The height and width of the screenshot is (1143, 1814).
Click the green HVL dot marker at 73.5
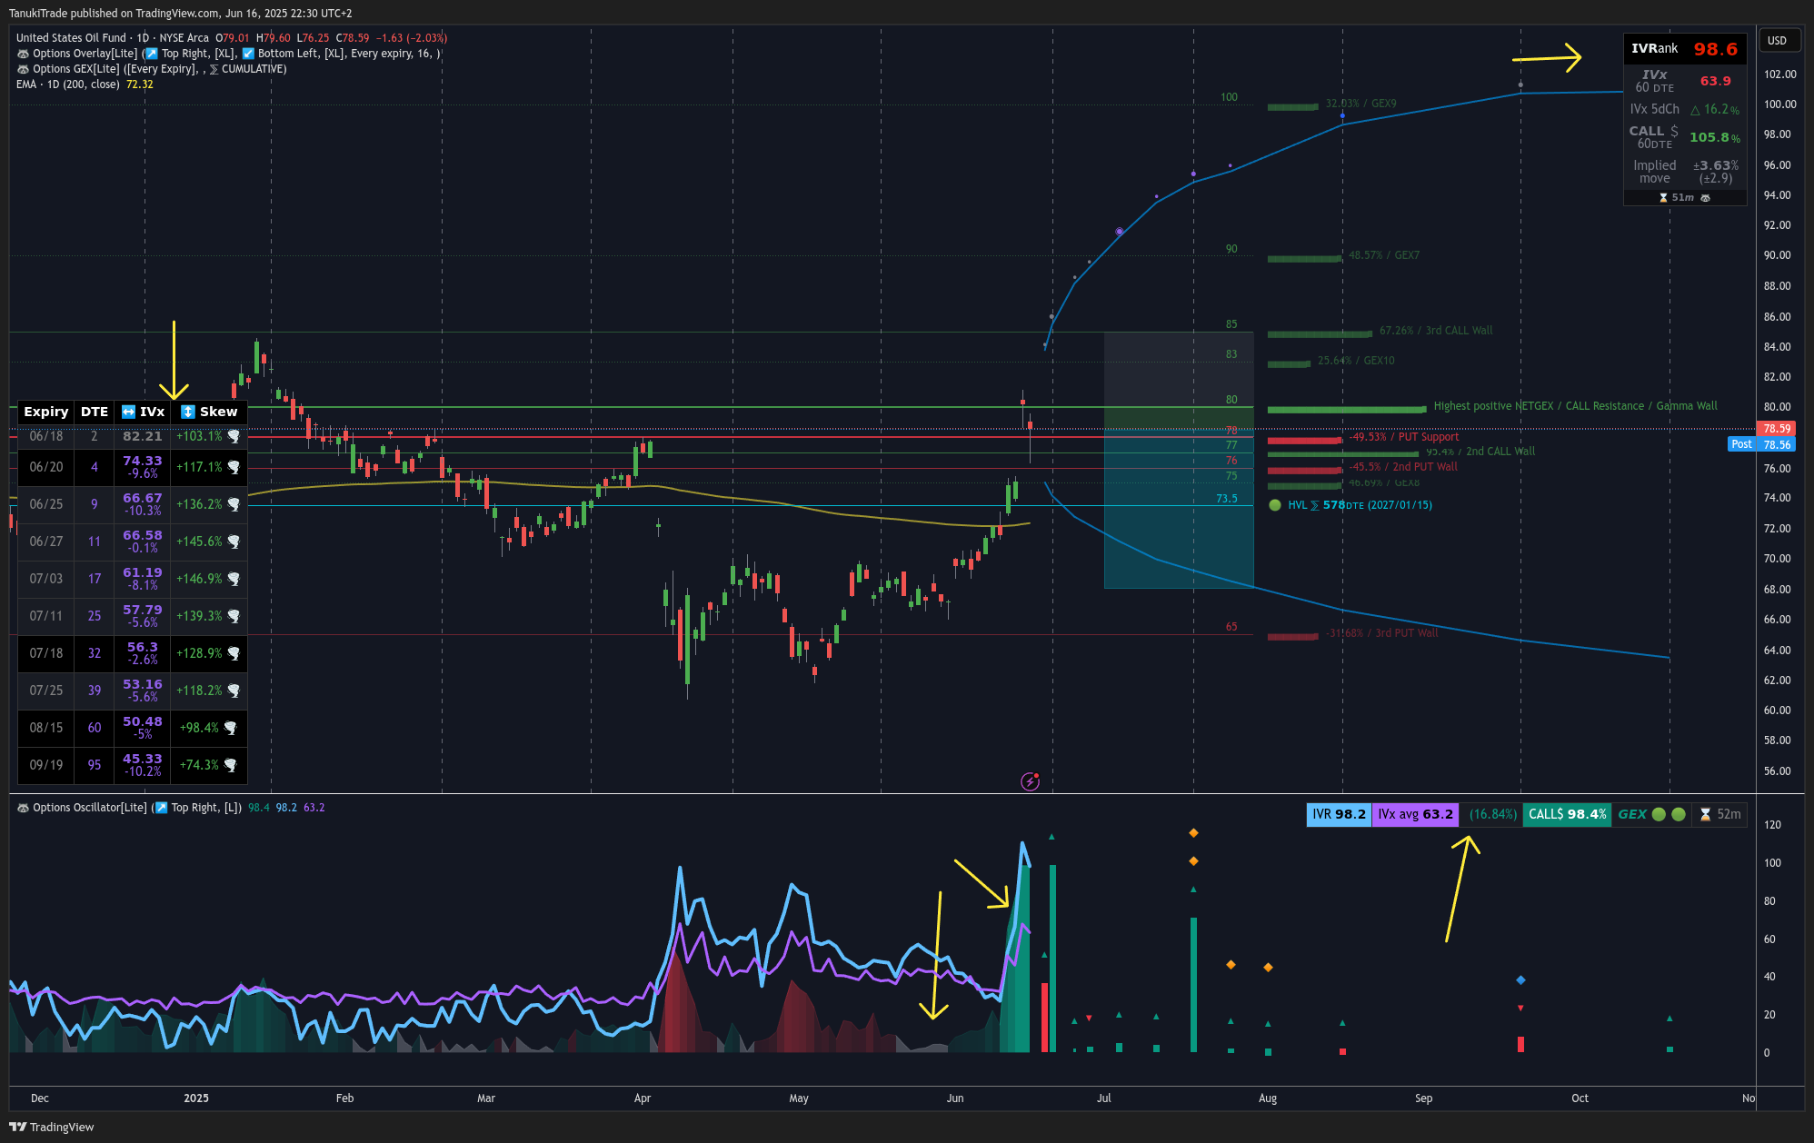(1274, 505)
